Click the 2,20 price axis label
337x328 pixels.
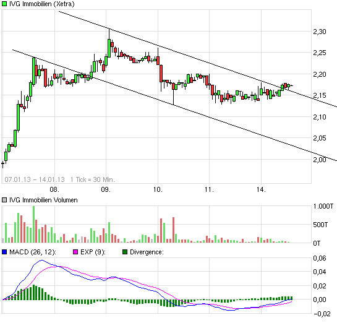click(320, 74)
